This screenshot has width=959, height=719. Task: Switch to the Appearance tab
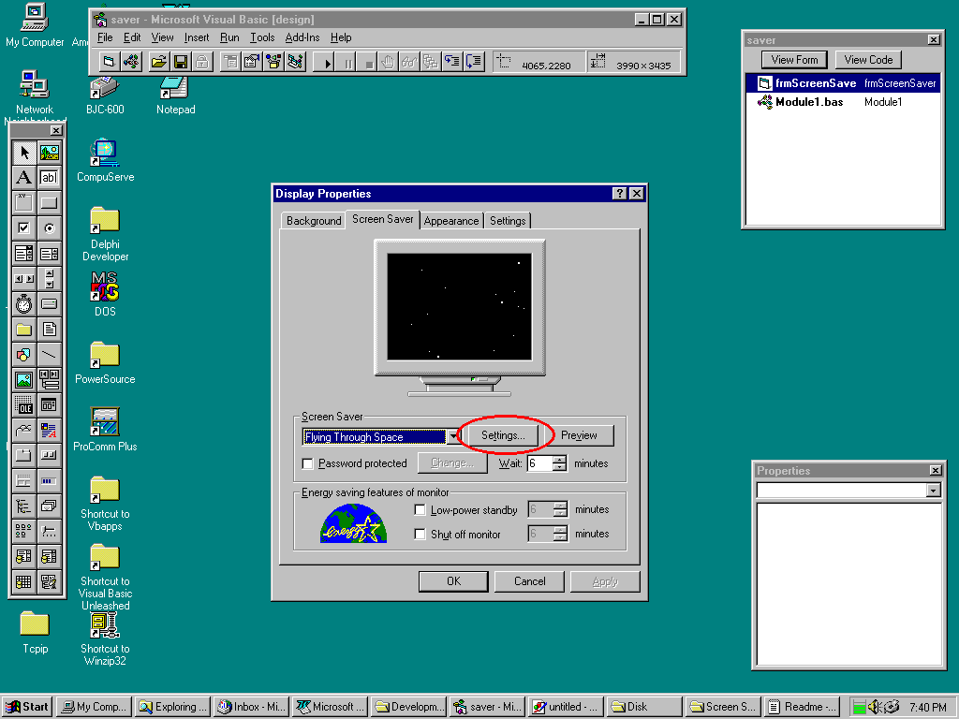click(x=451, y=221)
